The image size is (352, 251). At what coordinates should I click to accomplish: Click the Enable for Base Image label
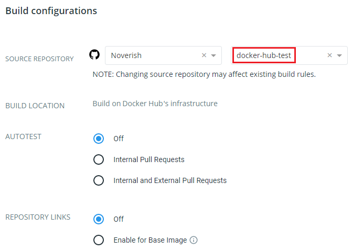click(150, 241)
